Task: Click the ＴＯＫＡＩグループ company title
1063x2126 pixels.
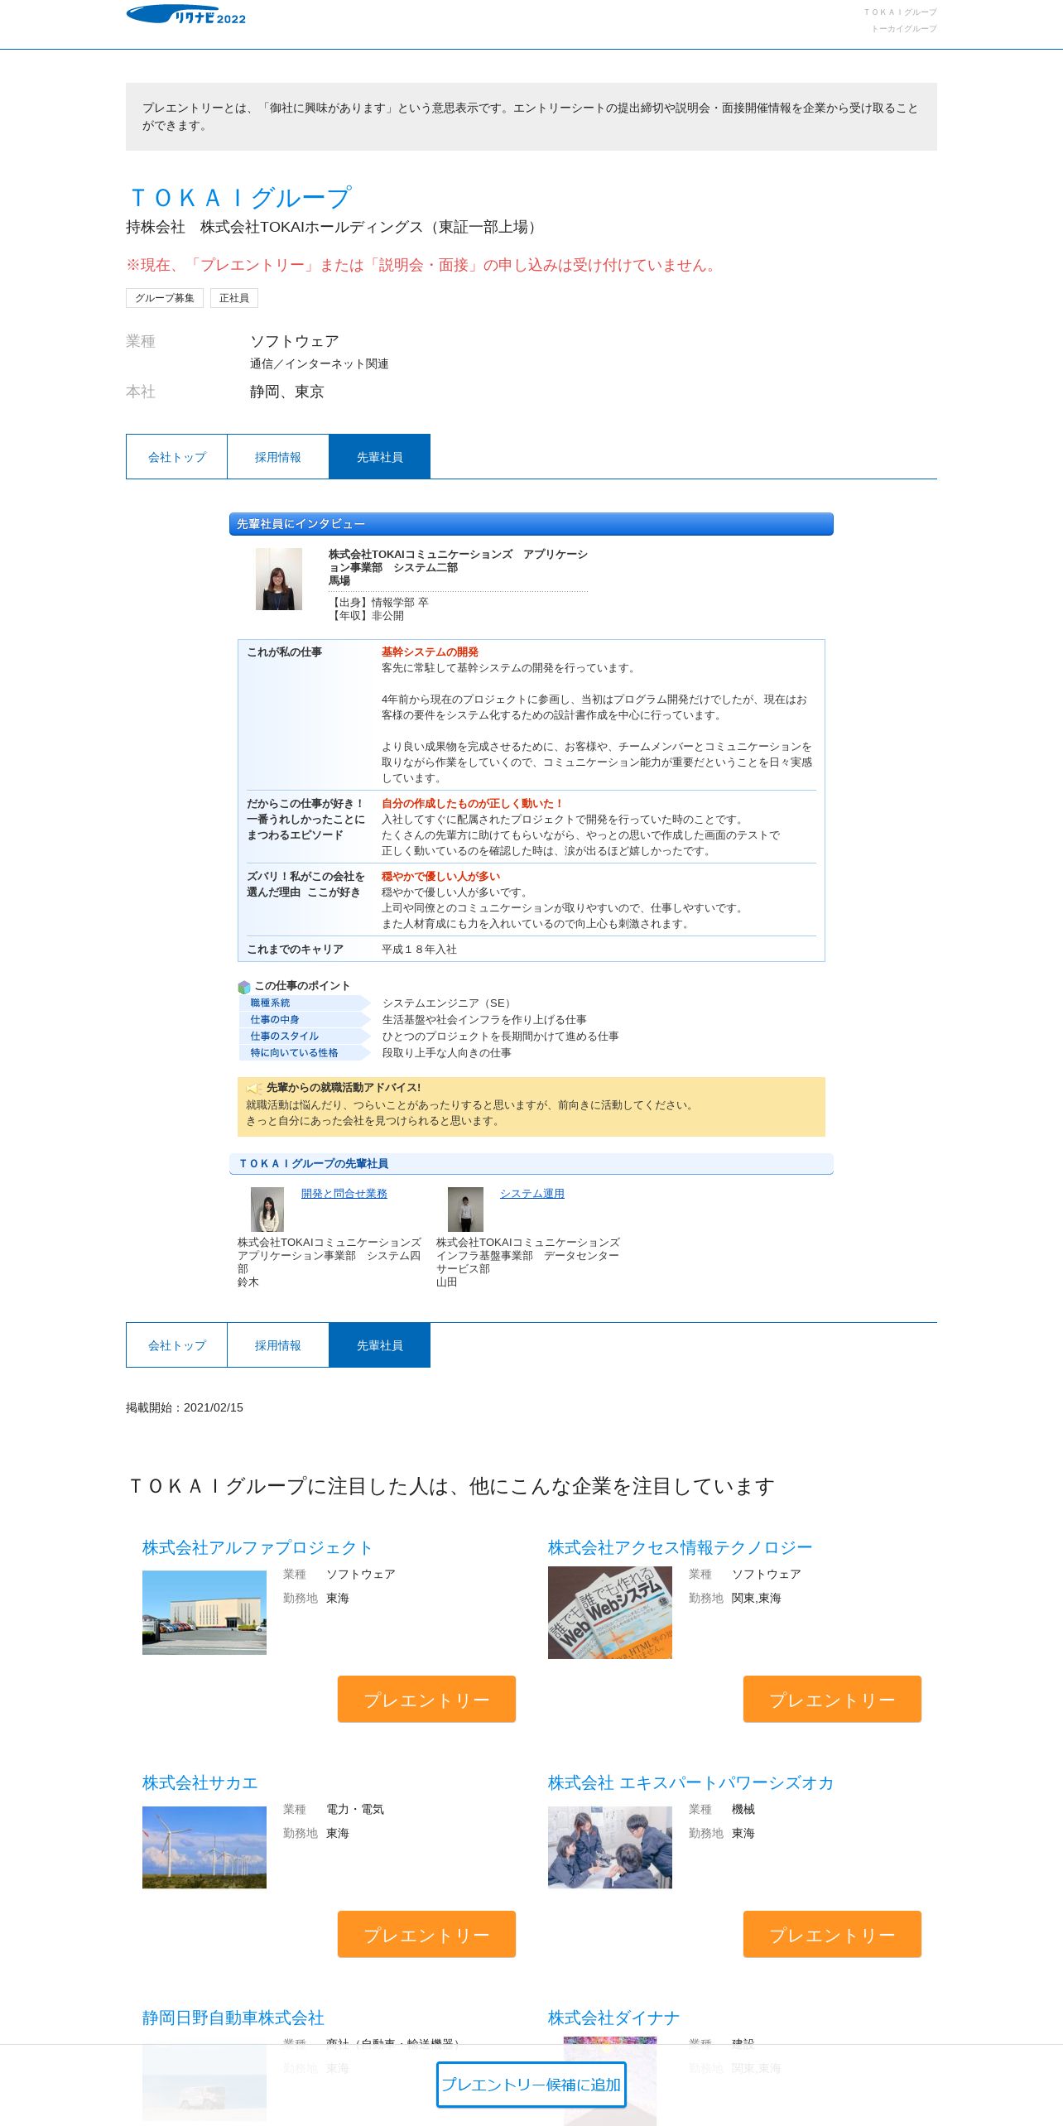Action: click(239, 198)
